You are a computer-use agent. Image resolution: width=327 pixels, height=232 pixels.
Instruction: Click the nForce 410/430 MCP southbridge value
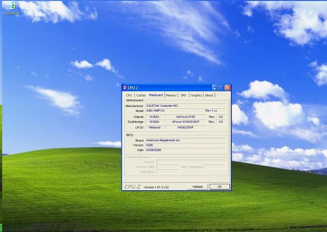coord(185,122)
